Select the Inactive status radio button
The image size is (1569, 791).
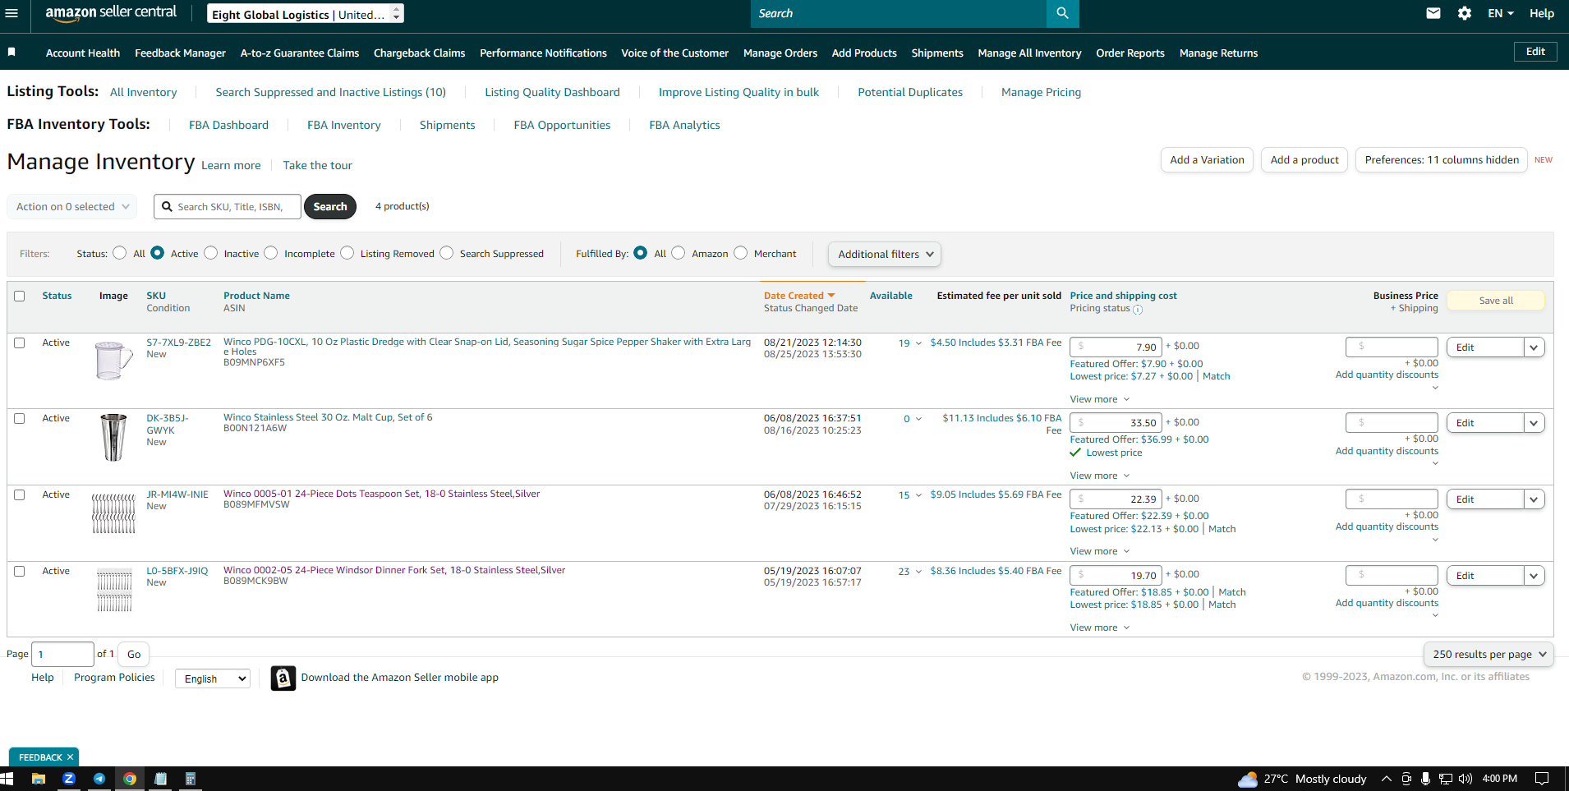pyautogui.click(x=211, y=253)
